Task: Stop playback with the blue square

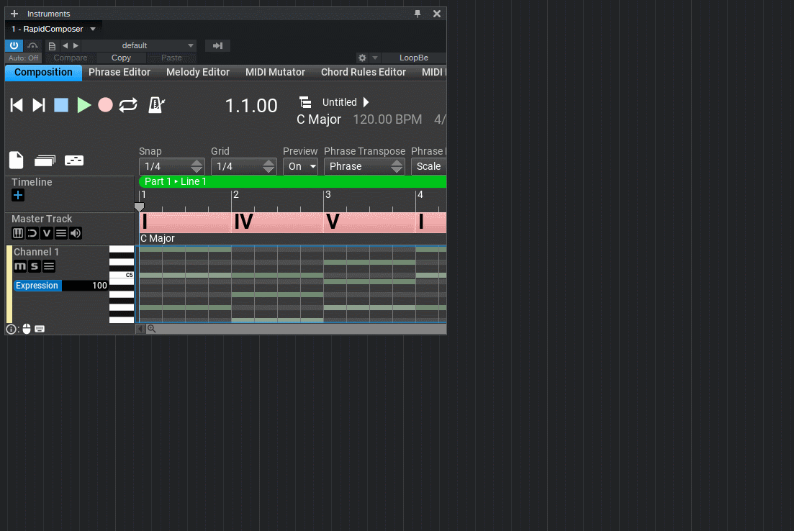Action: (x=61, y=105)
